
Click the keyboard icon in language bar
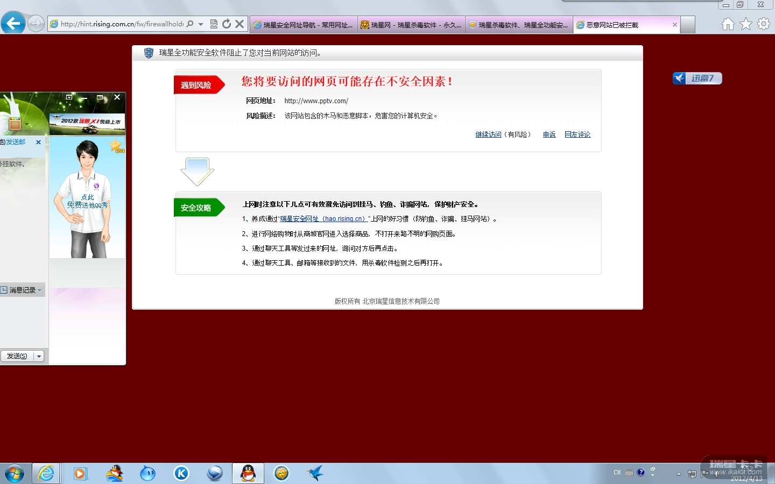coord(629,473)
